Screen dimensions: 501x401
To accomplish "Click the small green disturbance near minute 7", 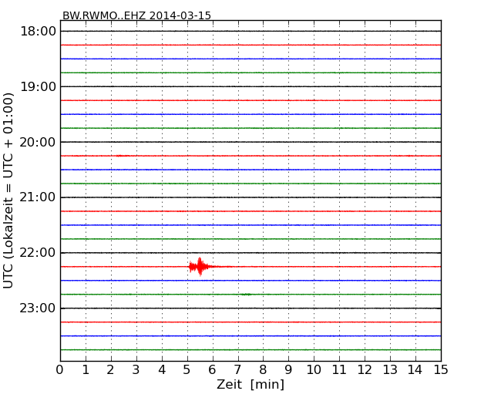I will pyautogui.click(x=246, y=294).
